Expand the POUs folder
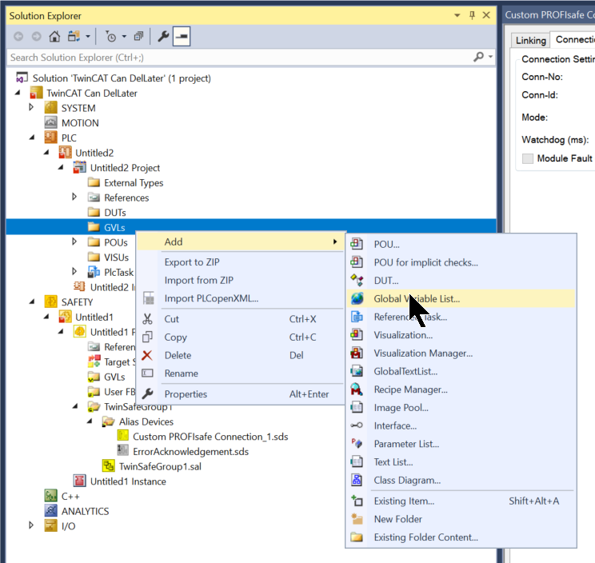The image size is (595, 563). click(74, 242)
